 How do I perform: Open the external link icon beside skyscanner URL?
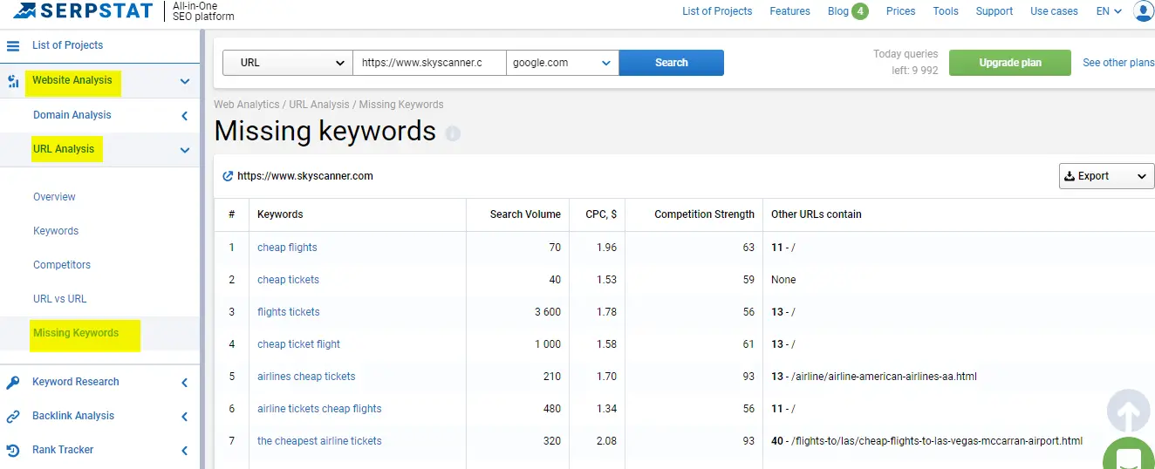pos(229,176)
